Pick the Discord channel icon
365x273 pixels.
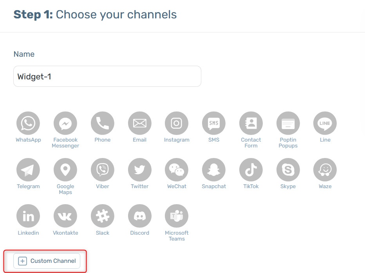pos(140,216)
